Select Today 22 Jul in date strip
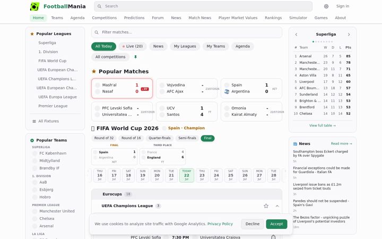 pos(187,175)
